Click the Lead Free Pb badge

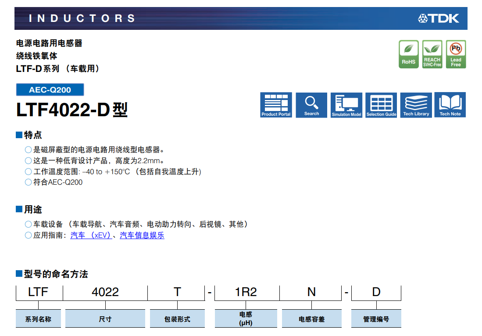click(456, 54)
